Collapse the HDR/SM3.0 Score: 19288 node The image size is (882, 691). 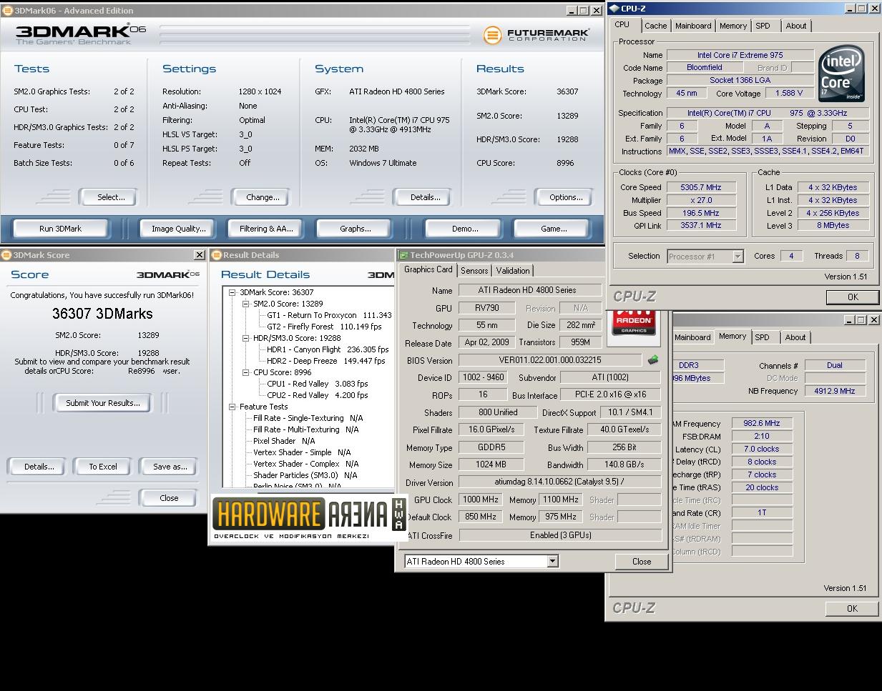click(246, 338)
